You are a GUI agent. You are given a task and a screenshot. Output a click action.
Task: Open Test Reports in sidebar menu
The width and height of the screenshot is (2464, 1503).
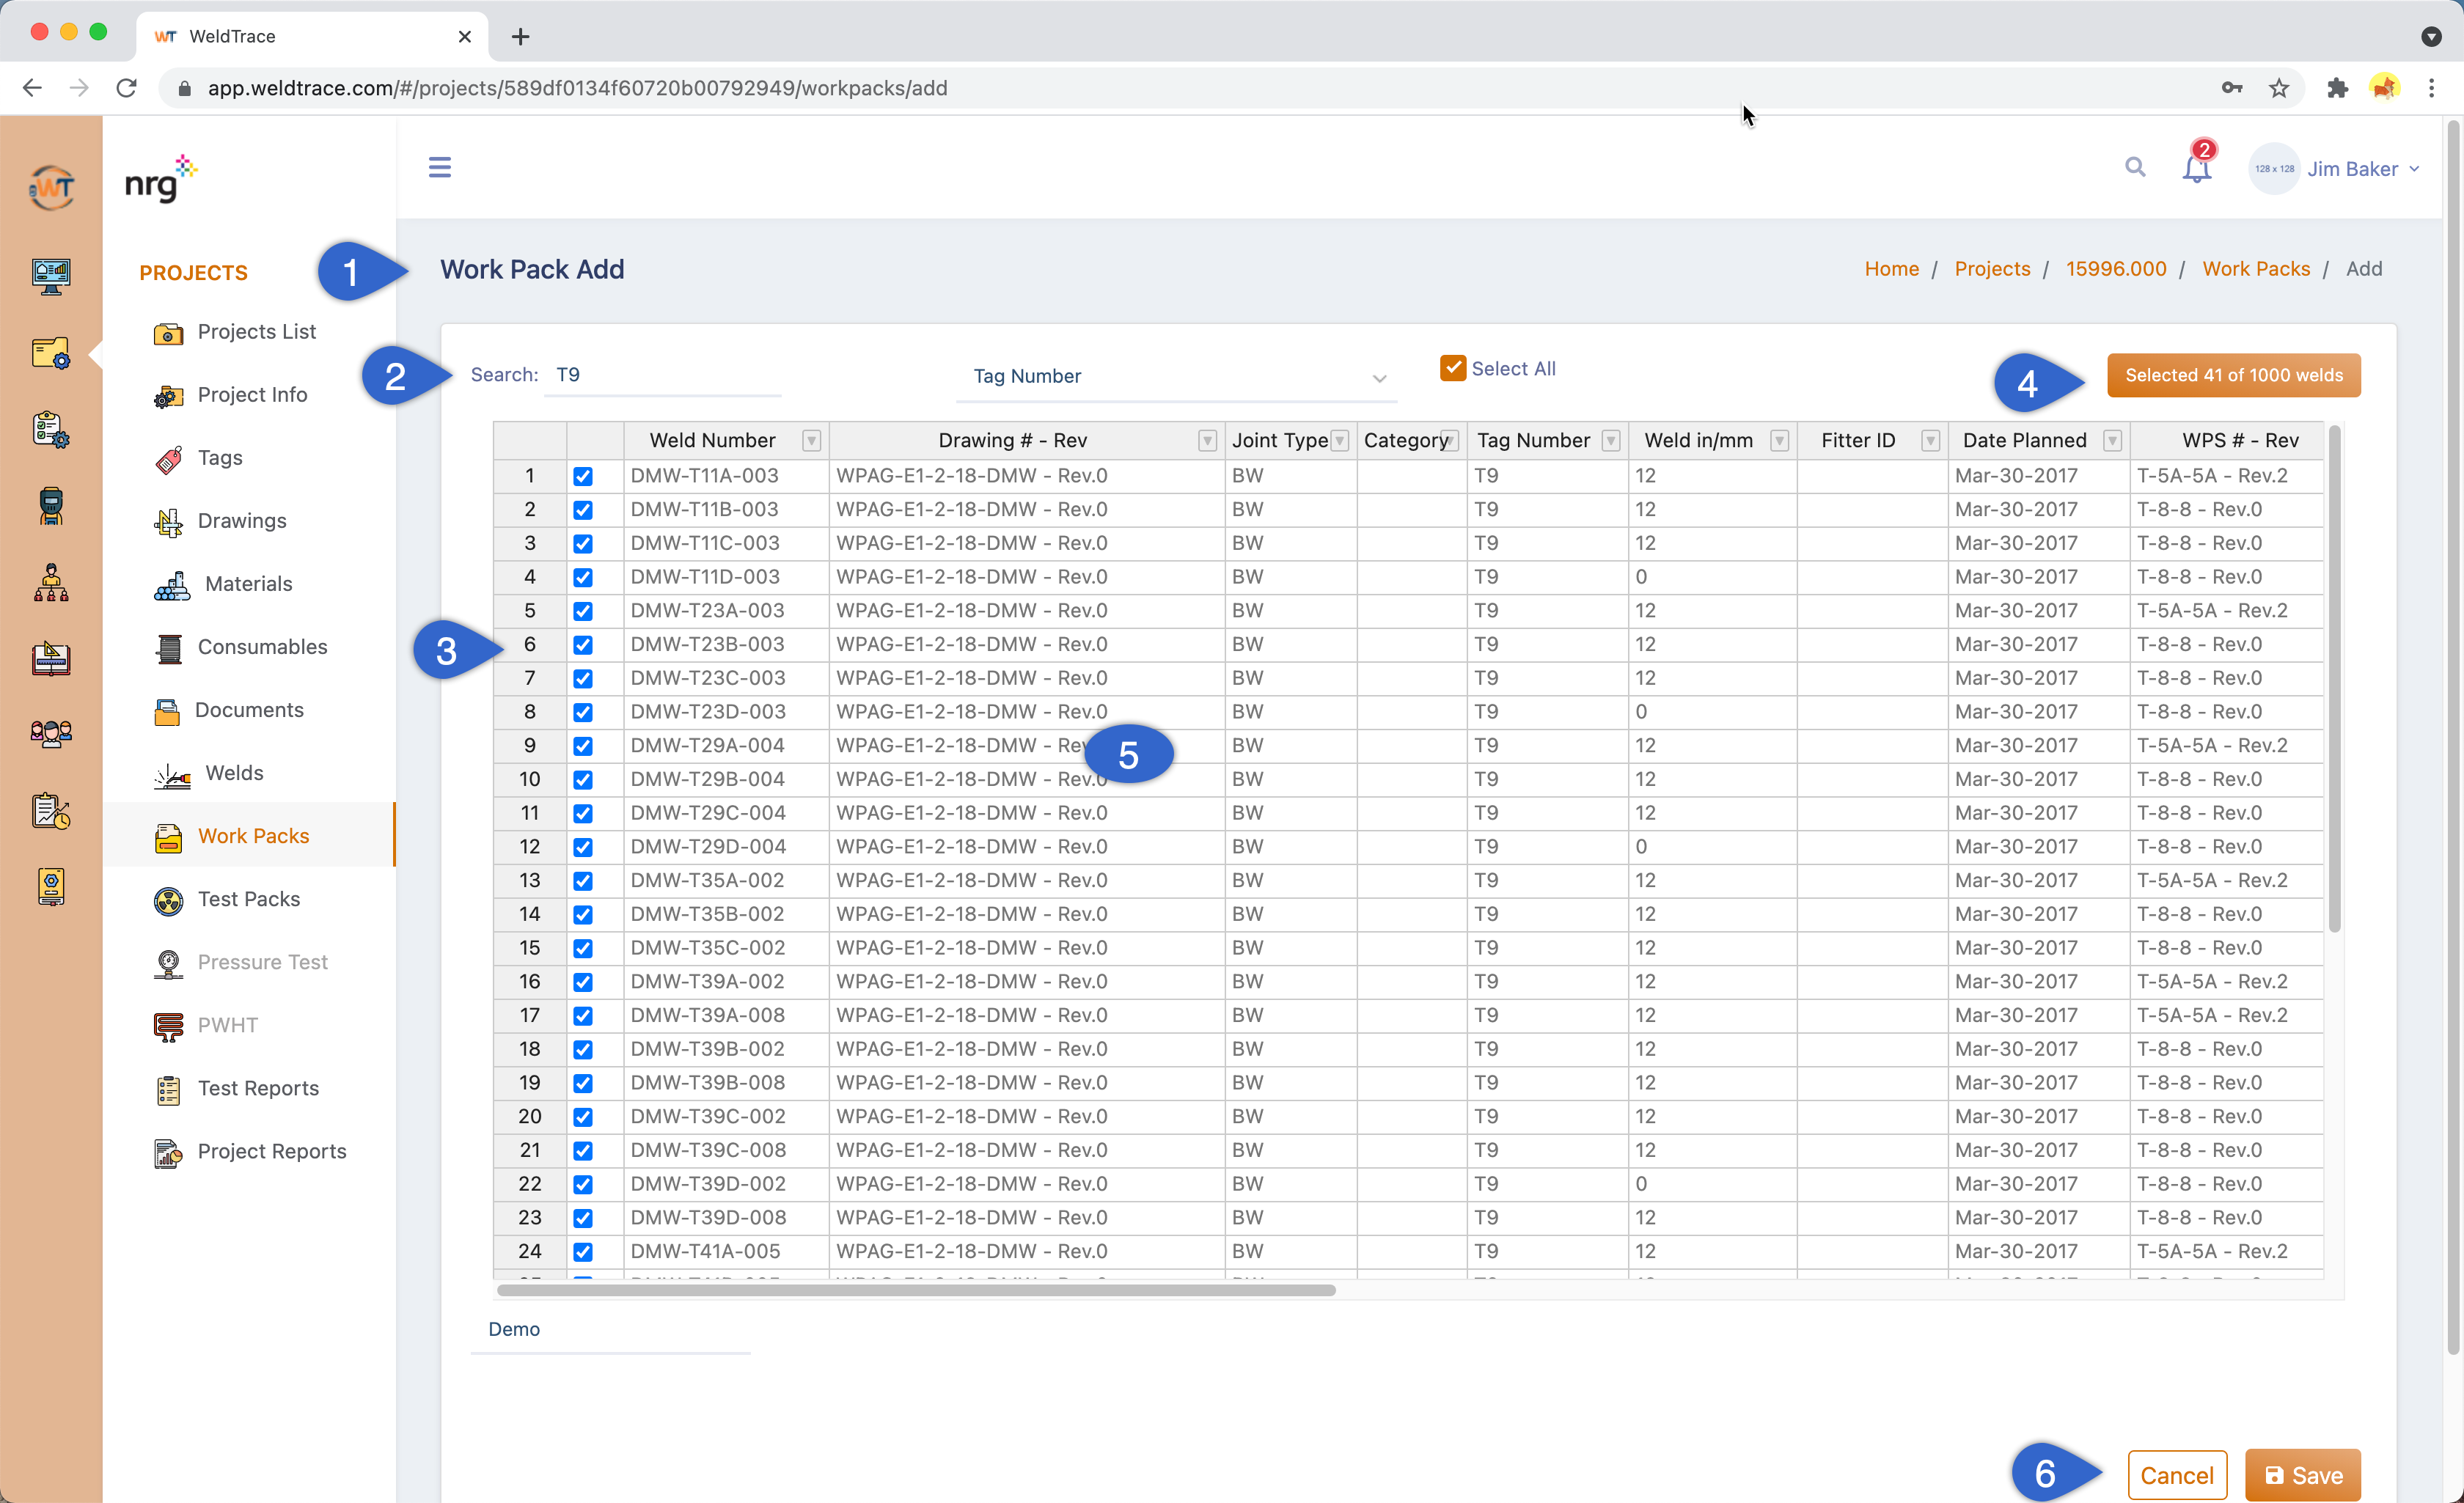coord(258,1088)
